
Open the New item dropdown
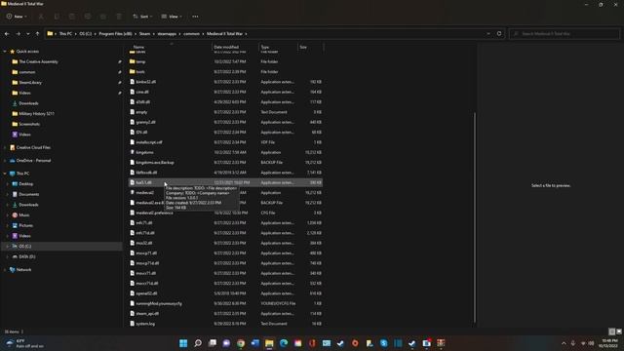click(17, 17)
